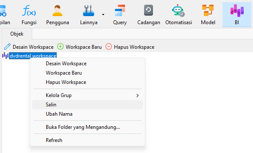
Task: Click the green plus icon for Workspace Baru
Action: 60,47
